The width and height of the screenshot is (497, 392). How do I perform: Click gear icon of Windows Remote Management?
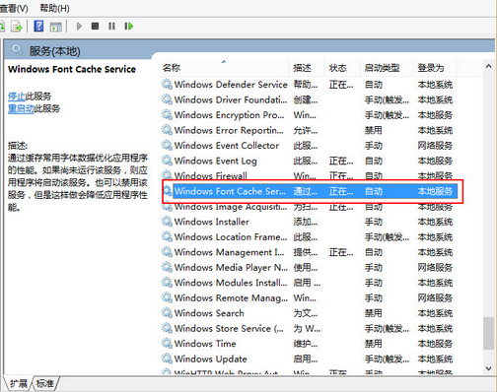tap(167, 297)
